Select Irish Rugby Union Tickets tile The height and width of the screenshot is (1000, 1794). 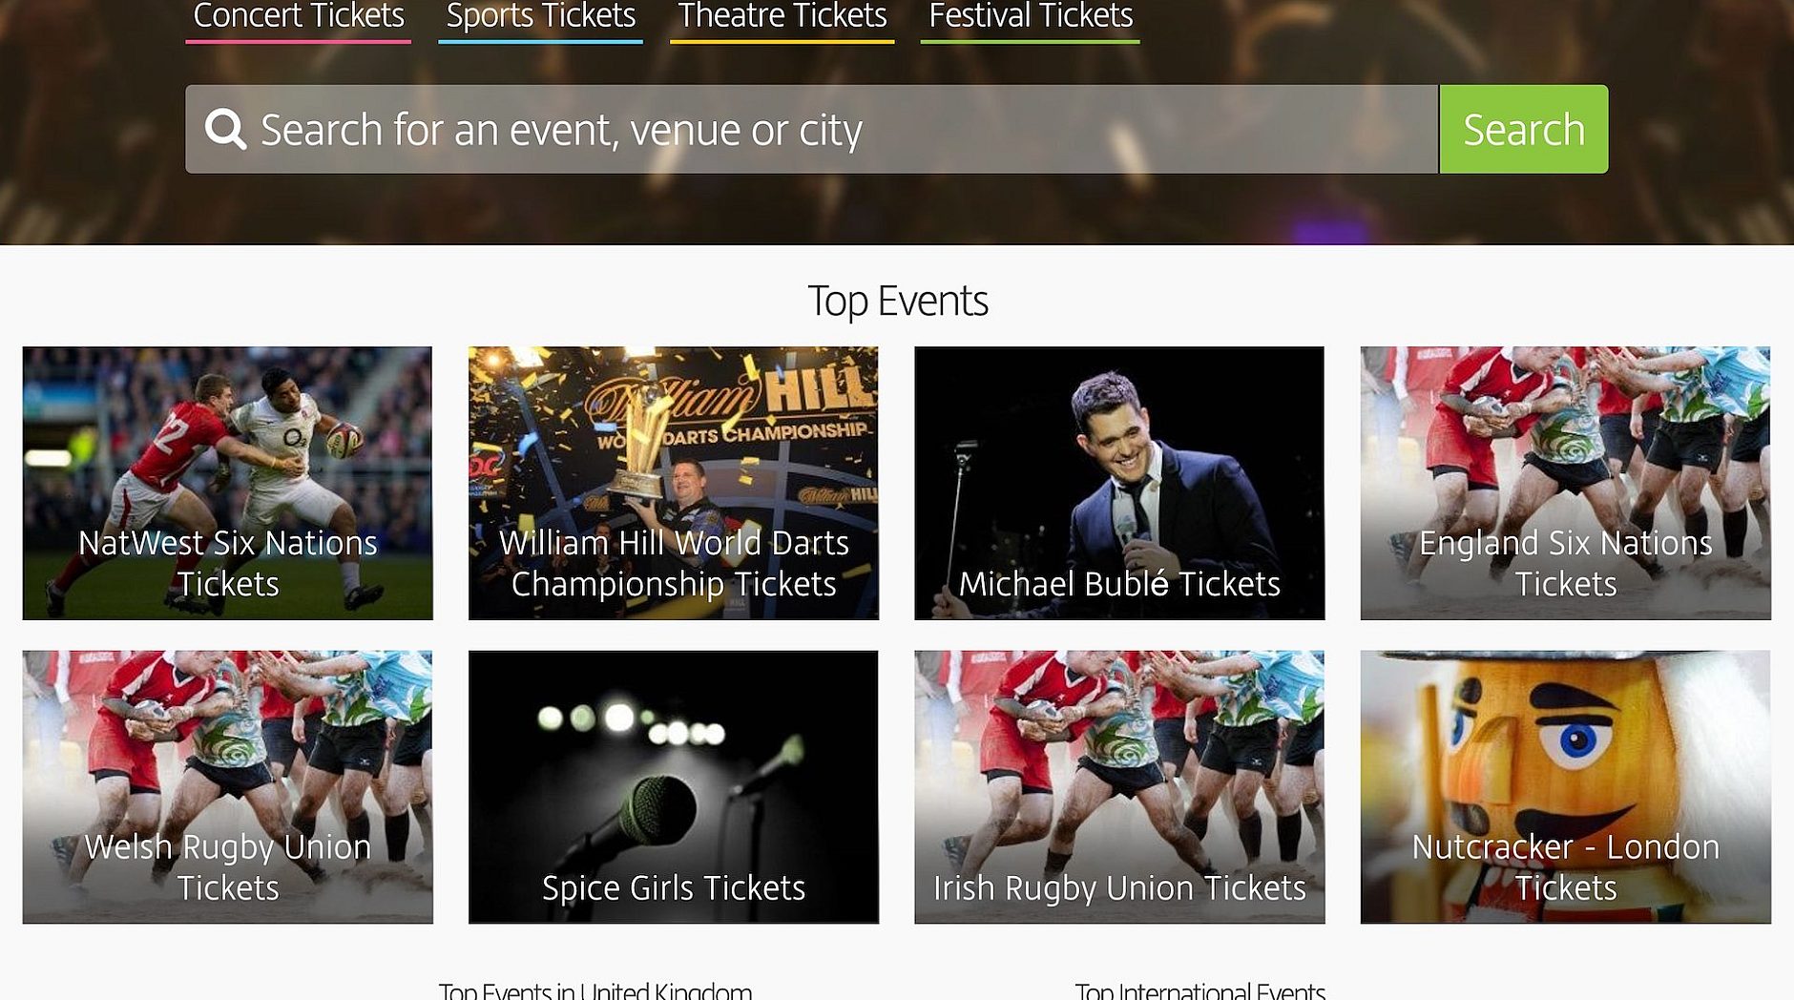coord(1119,787)
